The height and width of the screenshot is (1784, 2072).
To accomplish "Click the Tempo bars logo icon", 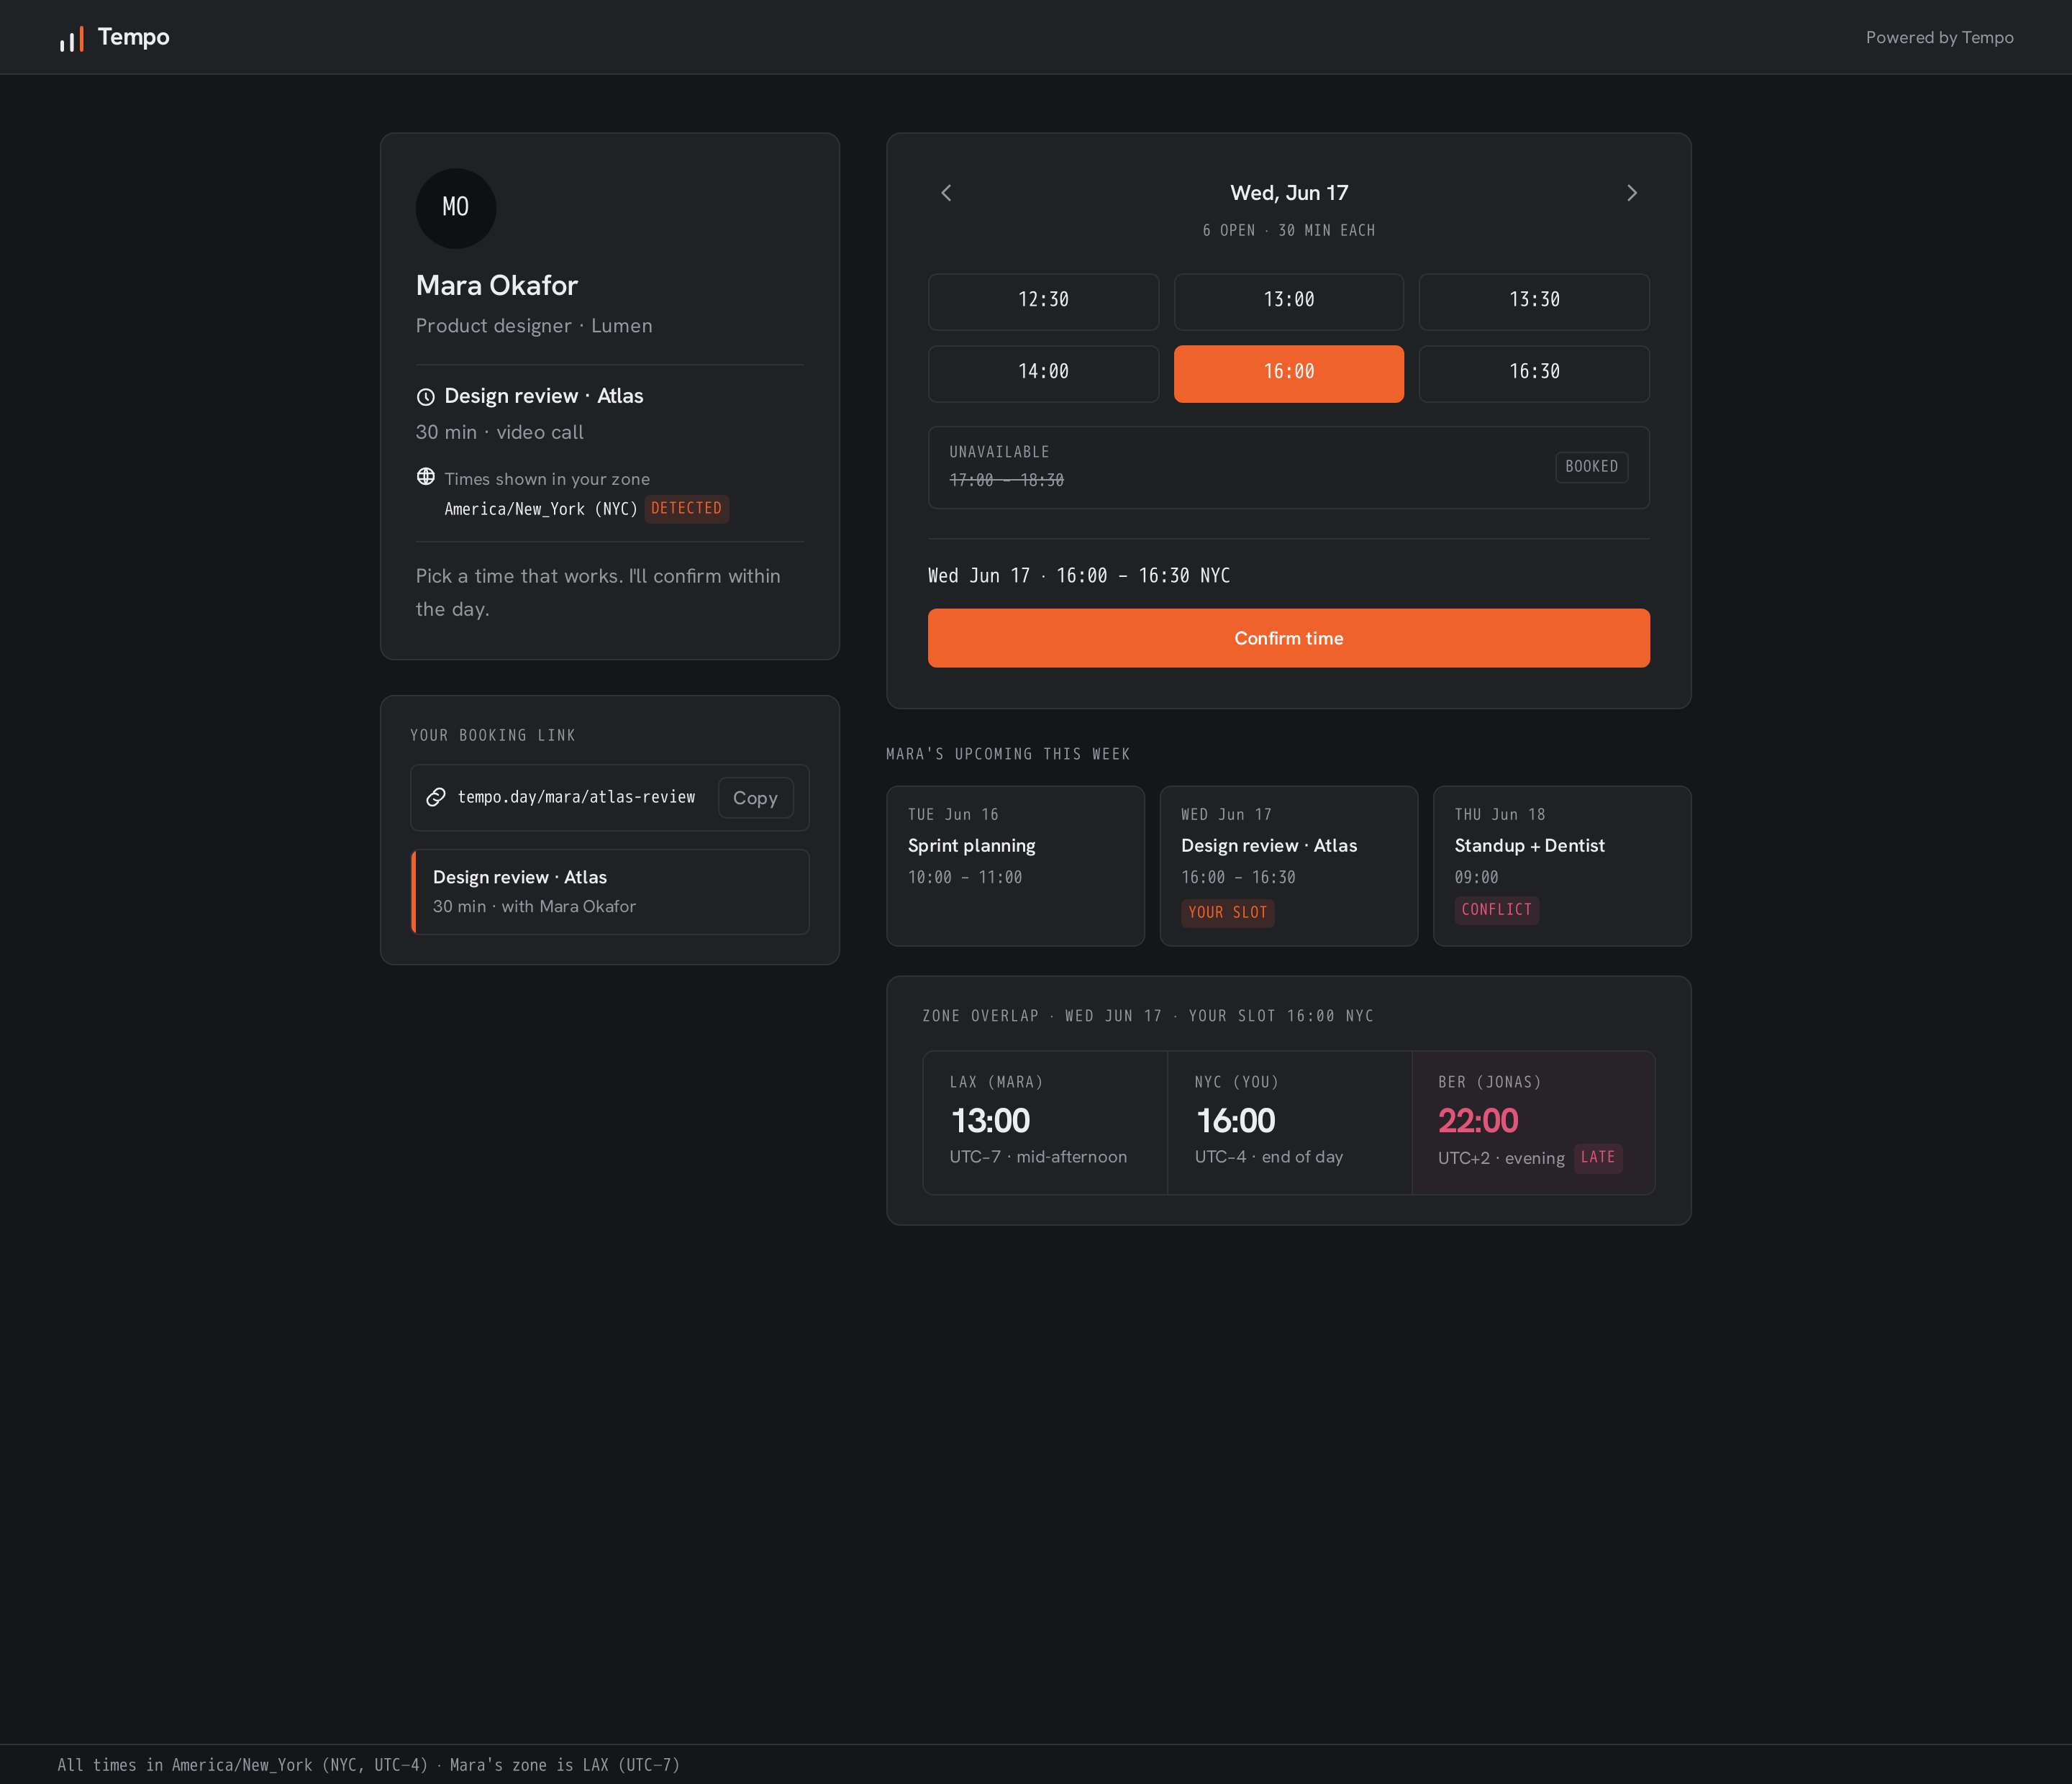I will (x=71, y=39).
